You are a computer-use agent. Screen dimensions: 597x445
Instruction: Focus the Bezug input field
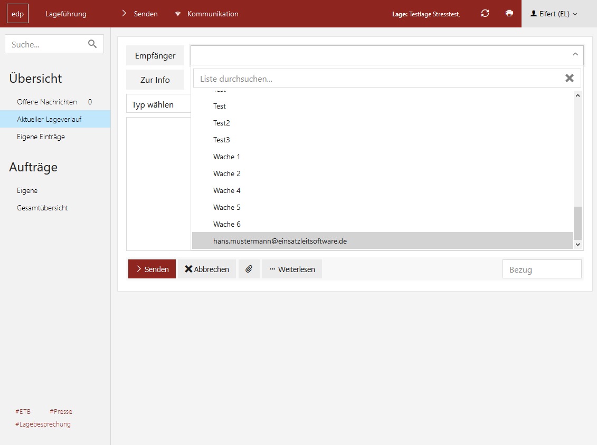[x=542, y=269]
